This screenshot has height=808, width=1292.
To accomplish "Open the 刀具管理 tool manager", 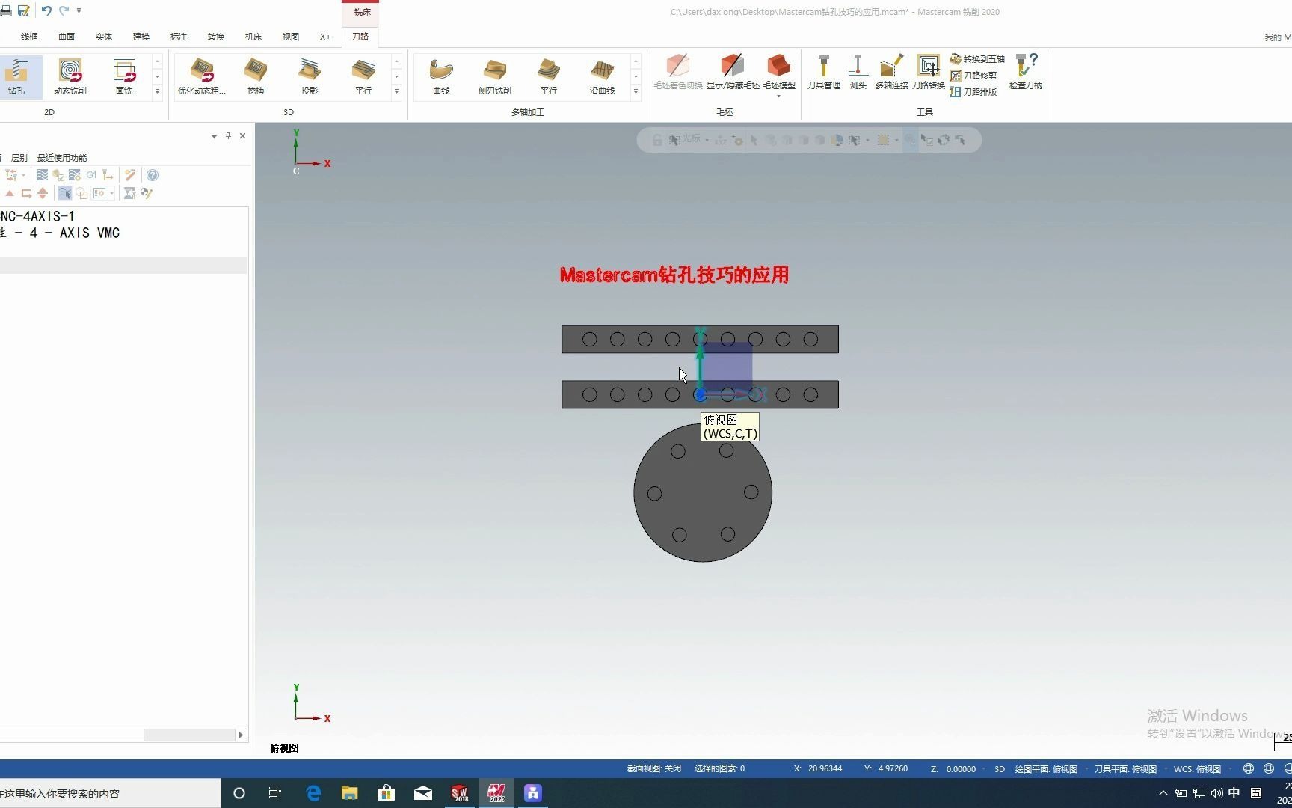I will pos(823,72).
